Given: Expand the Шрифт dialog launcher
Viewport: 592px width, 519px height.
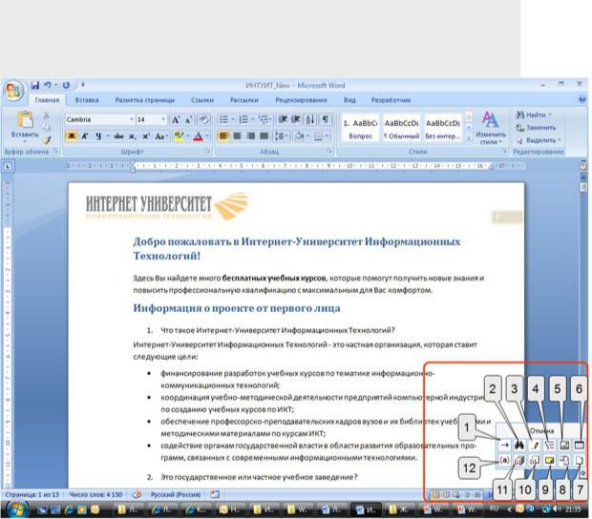Looking at the screenshot, I should (207, 152).
